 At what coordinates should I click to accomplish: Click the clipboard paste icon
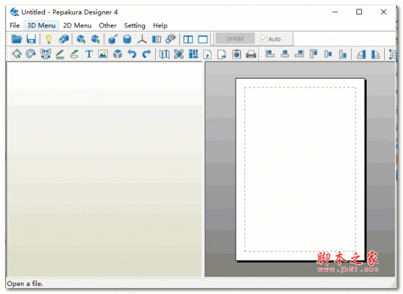(x=236, y=54)
